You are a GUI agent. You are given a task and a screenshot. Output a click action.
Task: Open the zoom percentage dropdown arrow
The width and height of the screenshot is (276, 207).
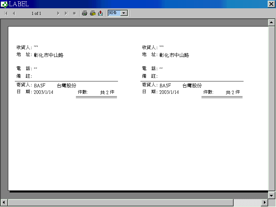point(124,13)
